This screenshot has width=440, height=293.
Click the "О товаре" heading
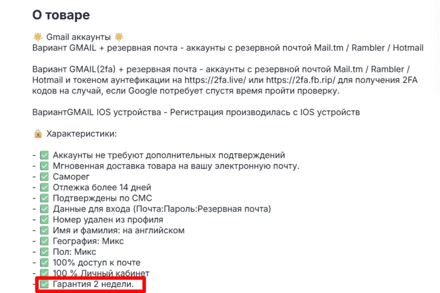[x=63, y=15]
